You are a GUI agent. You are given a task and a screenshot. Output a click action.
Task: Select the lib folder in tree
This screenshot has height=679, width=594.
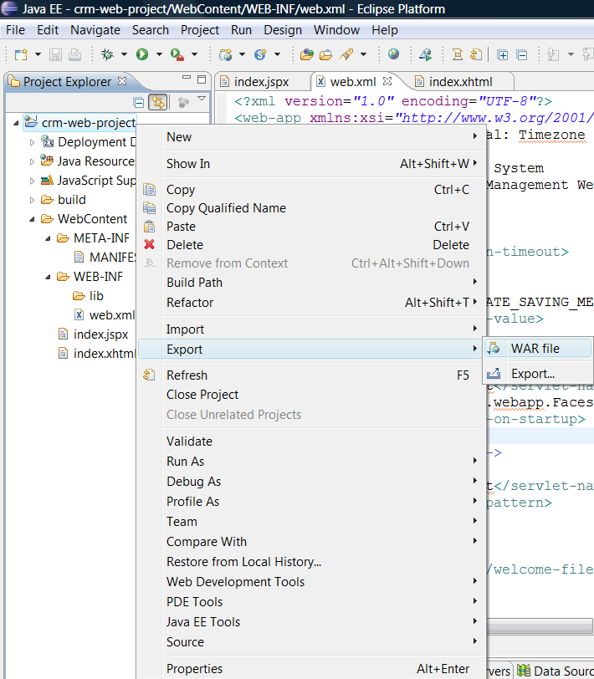(x=89, y=296)
